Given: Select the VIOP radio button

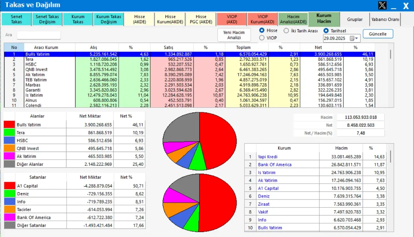Looking at the screenshot, I should click(x=262, y=38).
